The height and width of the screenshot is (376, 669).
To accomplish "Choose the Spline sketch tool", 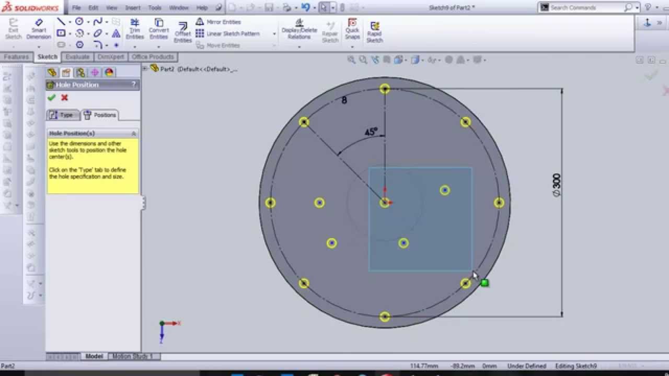I will [98, 21].
